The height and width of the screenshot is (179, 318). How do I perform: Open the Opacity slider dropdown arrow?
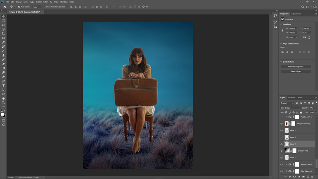tap(316, 108)
